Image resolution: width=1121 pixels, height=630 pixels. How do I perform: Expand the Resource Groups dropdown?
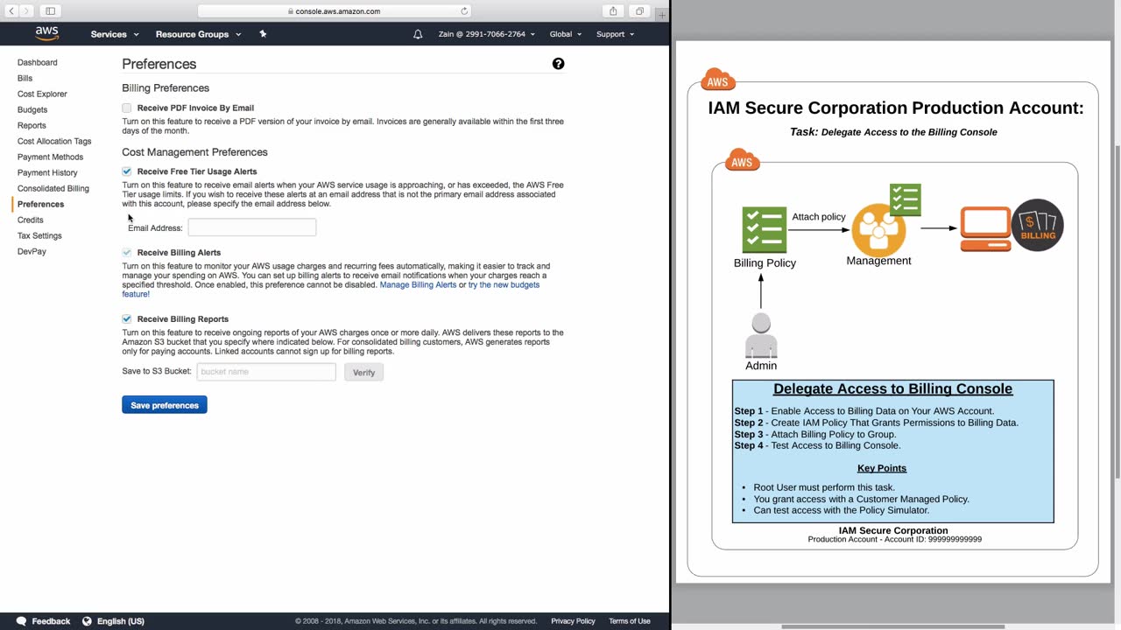click(198, 34)
